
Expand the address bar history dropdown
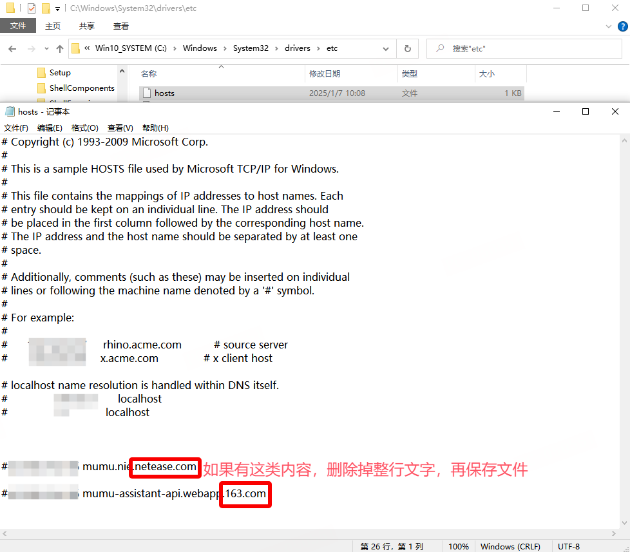386,48
